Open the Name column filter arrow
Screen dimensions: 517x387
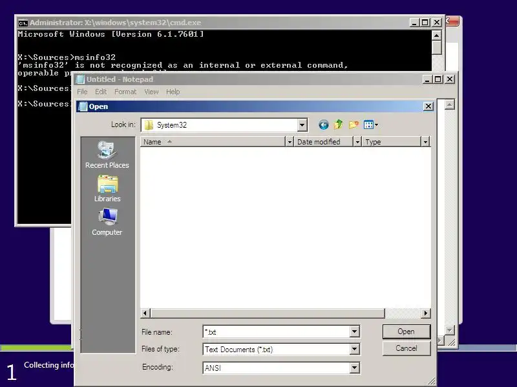[289, 142]
